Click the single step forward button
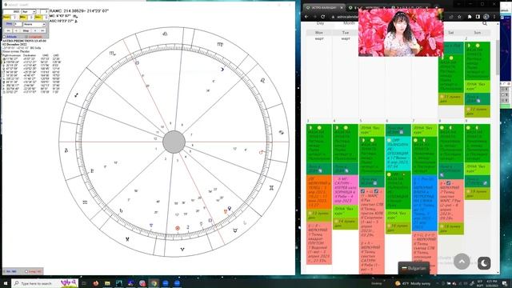Screen dimensions: 512x288 pos(35,30)
